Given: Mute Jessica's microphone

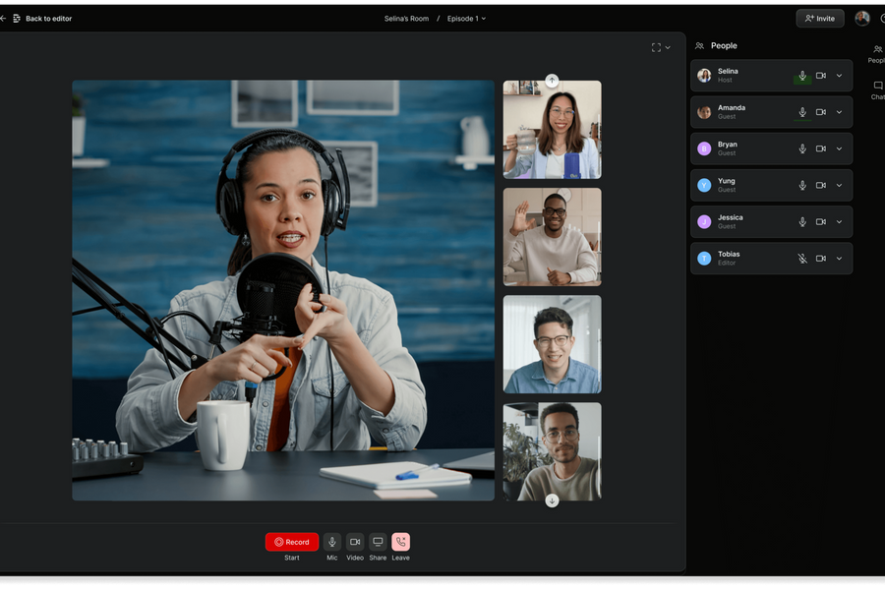Looking at the screenshot, I should click(x=802, y=222).
